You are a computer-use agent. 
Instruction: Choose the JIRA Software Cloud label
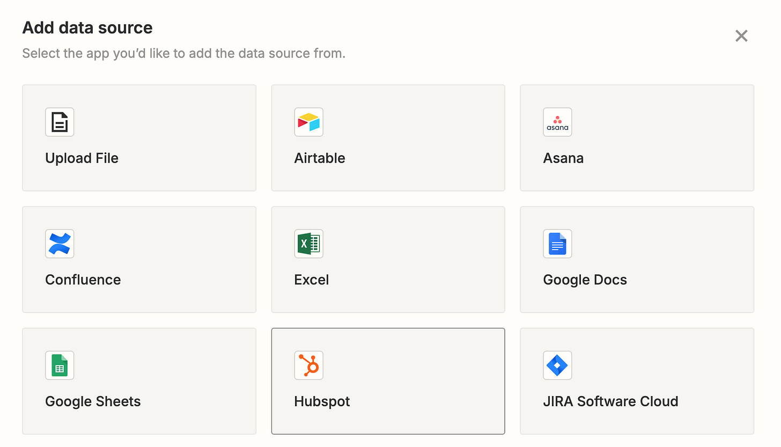point(611,401)
